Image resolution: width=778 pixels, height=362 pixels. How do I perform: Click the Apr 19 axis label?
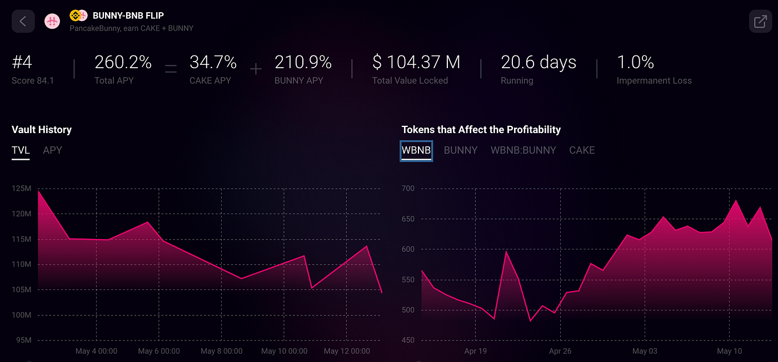click(x=475, y=351)
